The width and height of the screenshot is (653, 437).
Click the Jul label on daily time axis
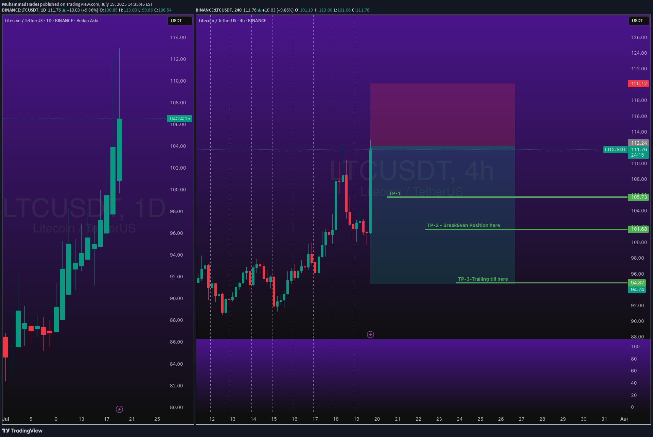point(6,419)
